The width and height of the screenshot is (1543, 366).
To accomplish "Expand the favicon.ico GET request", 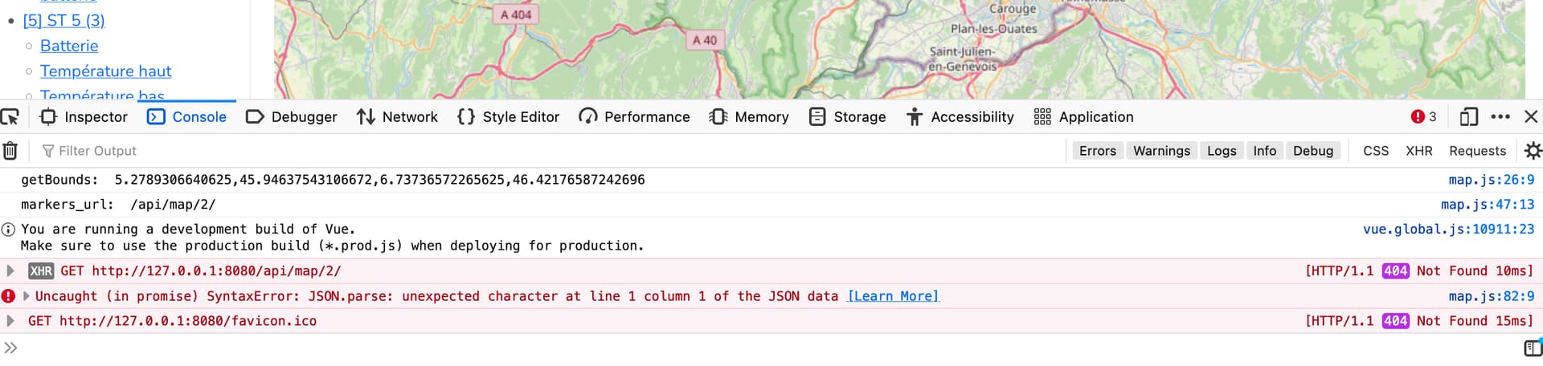I will click(x=10, y=321).
